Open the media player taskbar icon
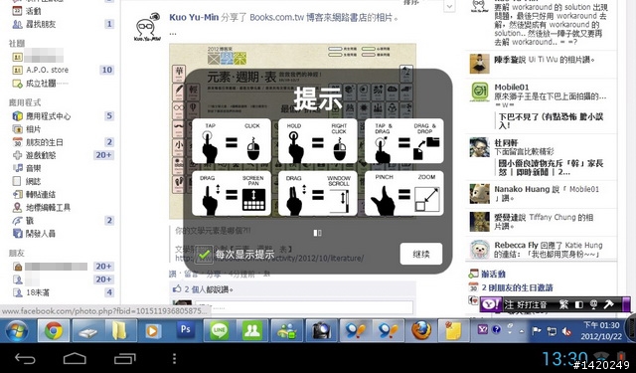 [152, 330]
